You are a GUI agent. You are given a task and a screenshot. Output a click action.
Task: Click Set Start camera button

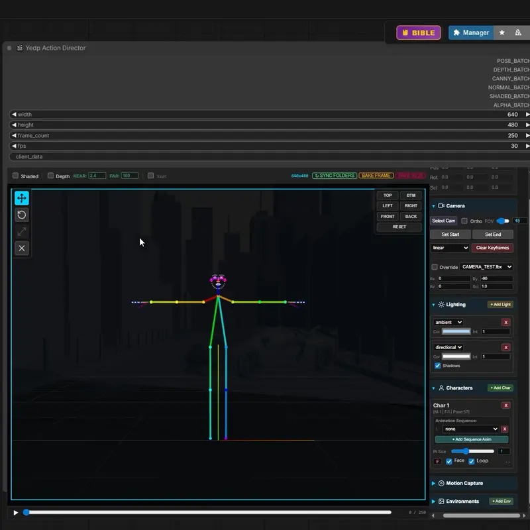tap(450, 235)
